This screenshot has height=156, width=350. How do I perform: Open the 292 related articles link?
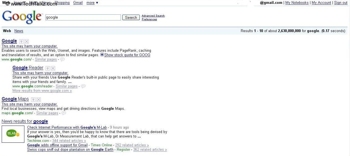(x=132, y=145)
